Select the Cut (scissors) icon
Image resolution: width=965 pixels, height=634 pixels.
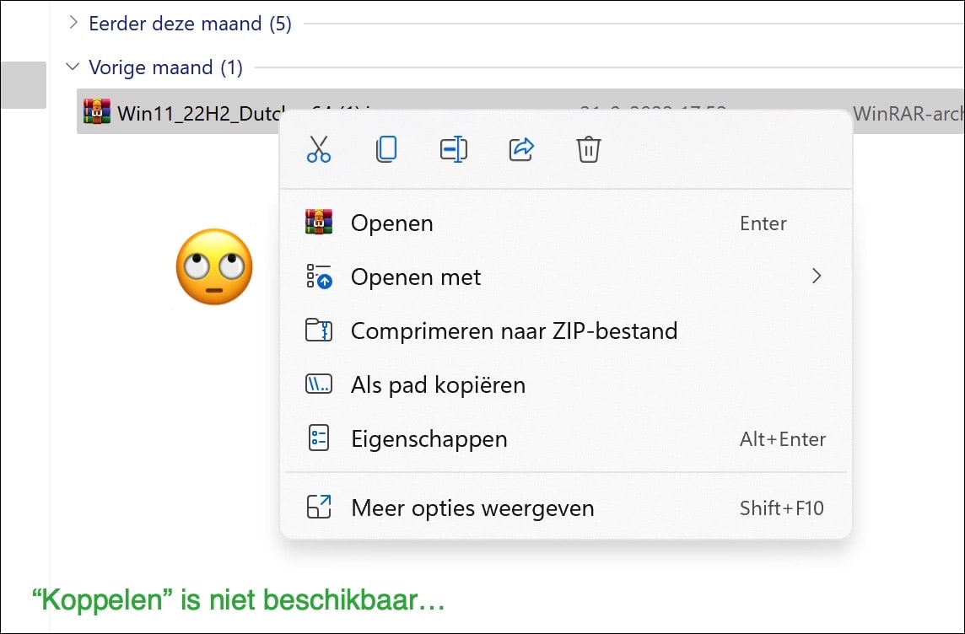[x=319, y=148]
